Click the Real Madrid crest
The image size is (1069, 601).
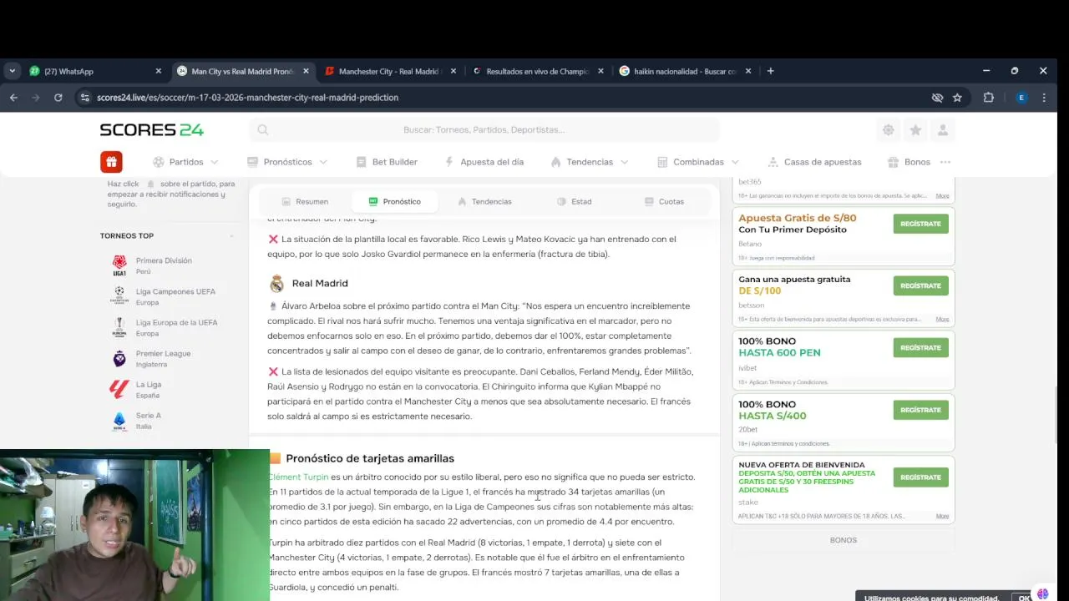coord(276,284)
